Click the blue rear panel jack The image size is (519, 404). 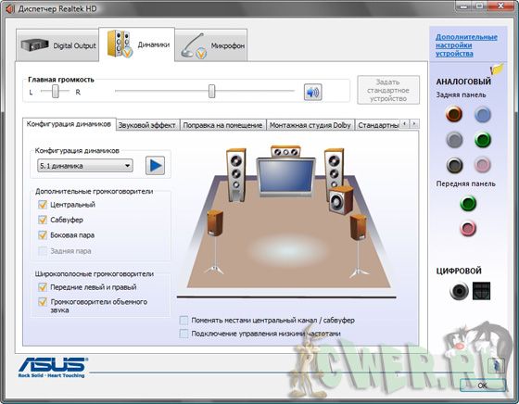483,115
